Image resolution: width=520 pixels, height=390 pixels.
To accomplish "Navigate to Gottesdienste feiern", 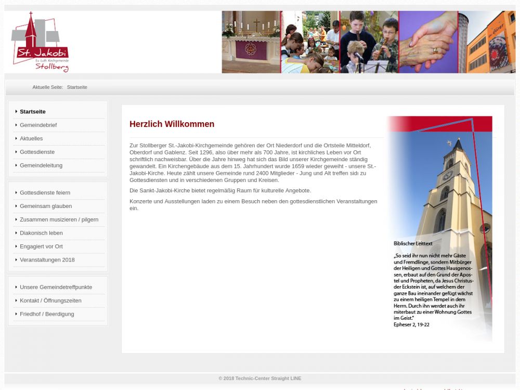I will click(x=45, y=193).
